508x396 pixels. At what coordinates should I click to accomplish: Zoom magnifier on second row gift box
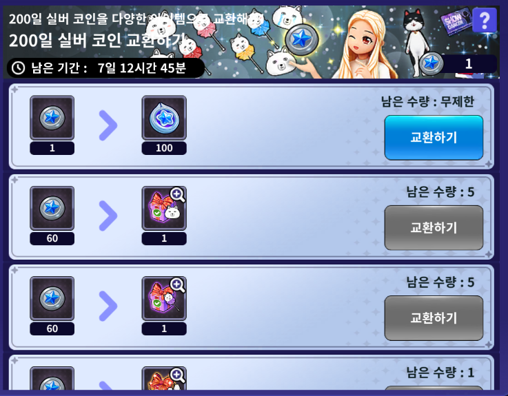(178, 195)
